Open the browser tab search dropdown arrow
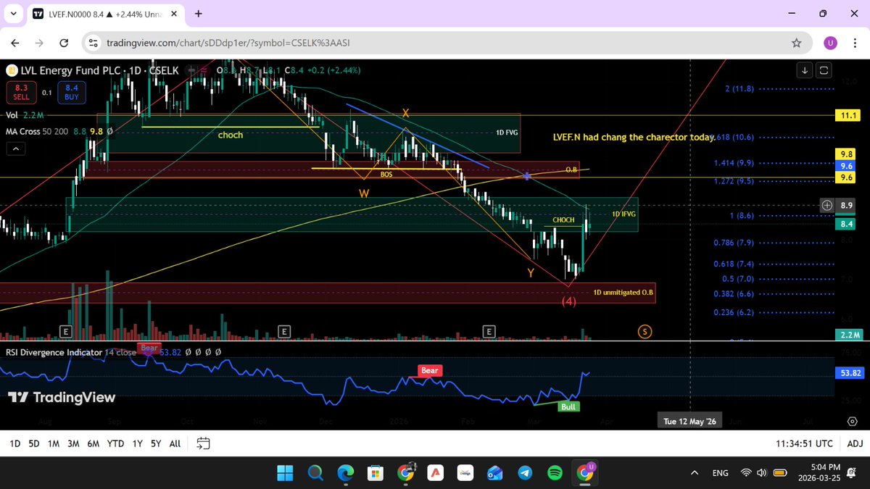Screen dimensions: 870x489 coord(12,14)
